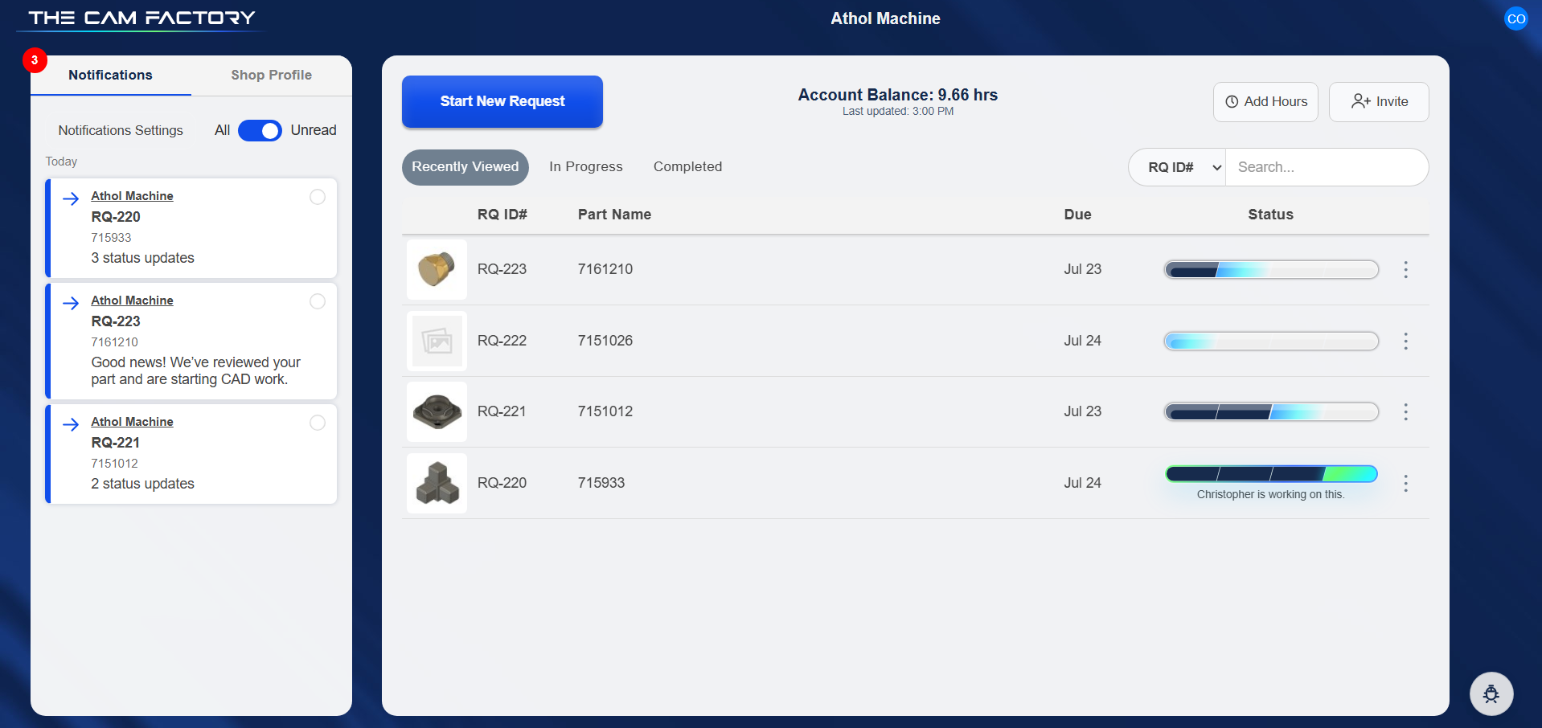The image size is (1542, 728).
Task: Click the RQ ID# column header
Action: [x=502, y=215]
